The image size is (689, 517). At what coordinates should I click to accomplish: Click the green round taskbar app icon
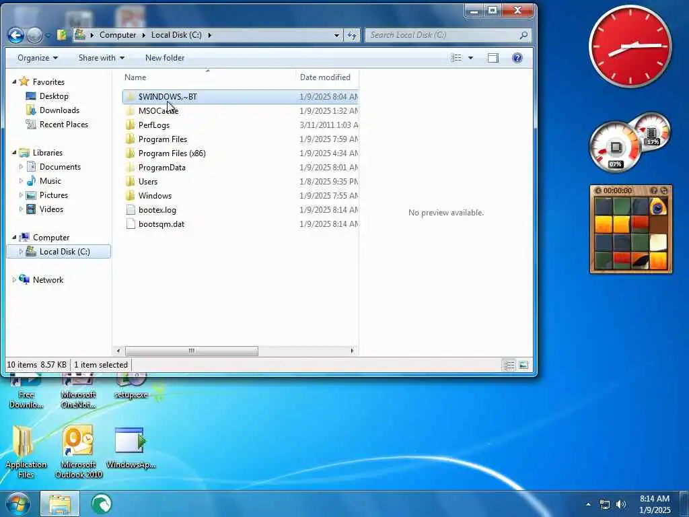click(101, 504)
